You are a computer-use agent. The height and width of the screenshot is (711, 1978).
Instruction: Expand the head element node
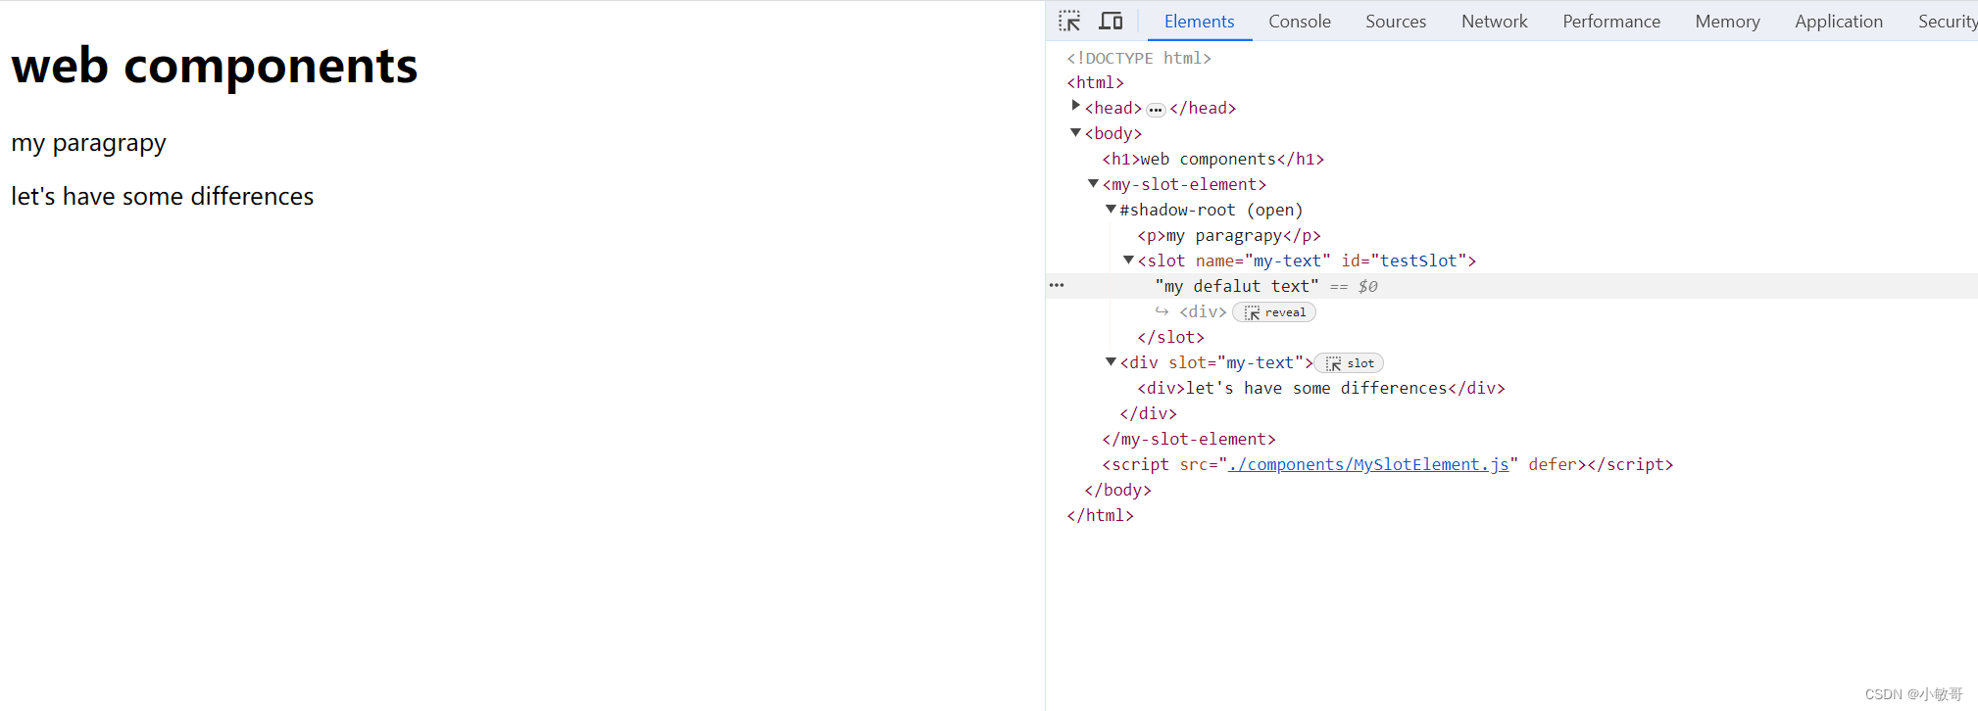(x=1075, y=106)
